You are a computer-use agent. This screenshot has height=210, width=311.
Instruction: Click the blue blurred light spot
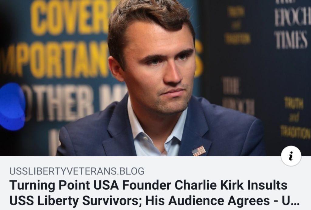pos(12,106)
